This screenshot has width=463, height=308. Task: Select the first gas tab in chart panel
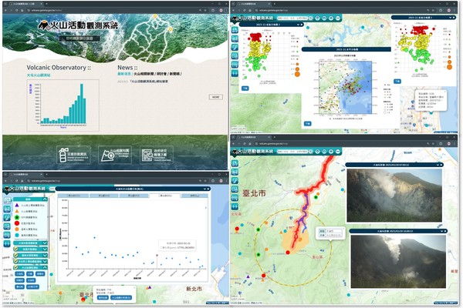tap(73, 196)
